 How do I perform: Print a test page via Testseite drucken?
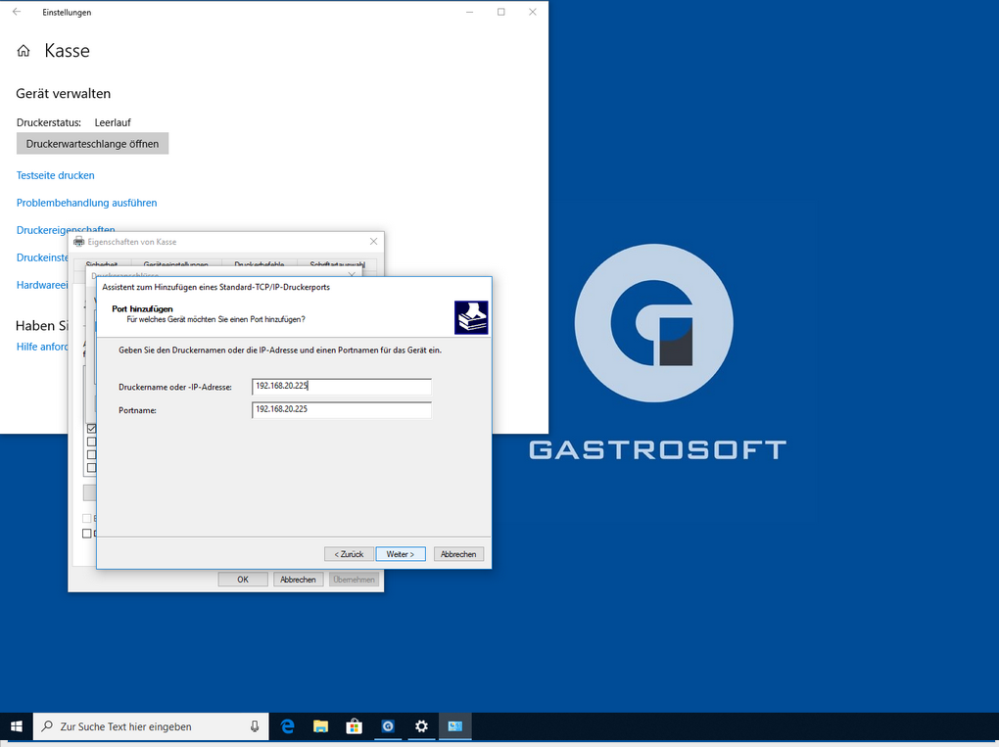click(56, 175)
